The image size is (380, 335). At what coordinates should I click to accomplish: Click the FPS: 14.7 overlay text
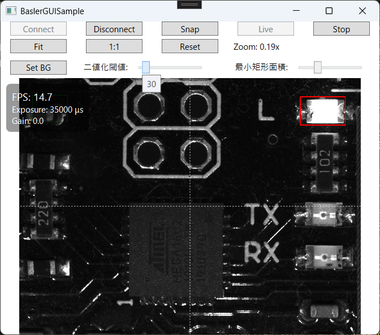pyautogui.click(x=32, y=97)
